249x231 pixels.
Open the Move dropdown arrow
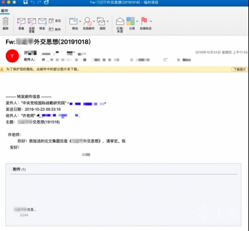80,22
